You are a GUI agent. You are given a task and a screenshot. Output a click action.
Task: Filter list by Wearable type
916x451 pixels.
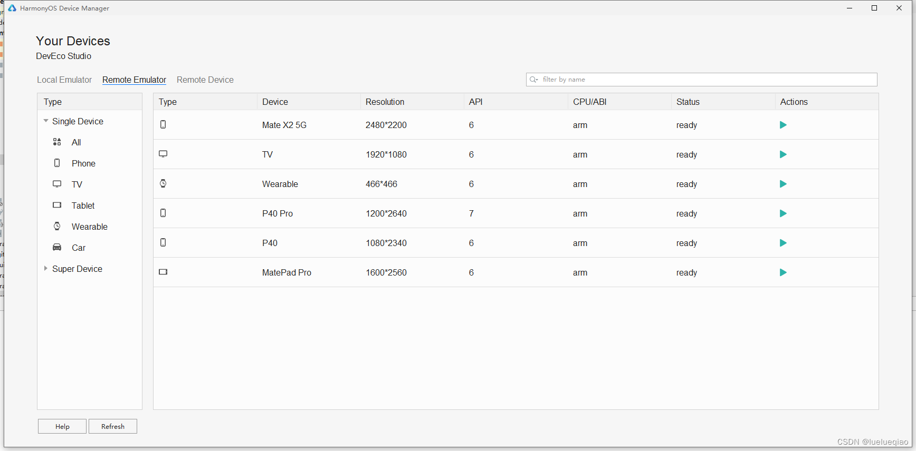click(x=90, y=227)
